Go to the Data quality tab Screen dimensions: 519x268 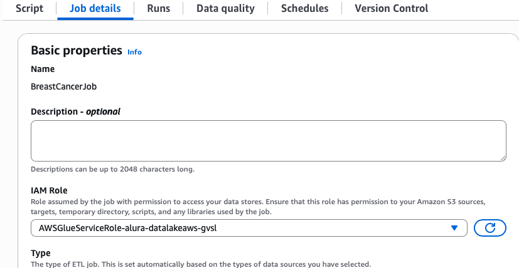pos(225,9)
